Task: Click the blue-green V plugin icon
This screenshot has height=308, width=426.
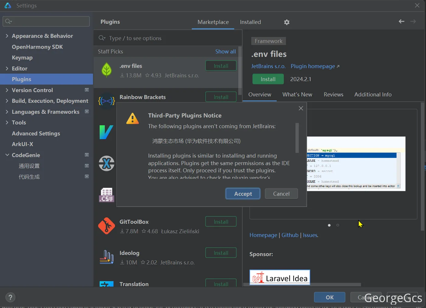Action: coord(106,132)
